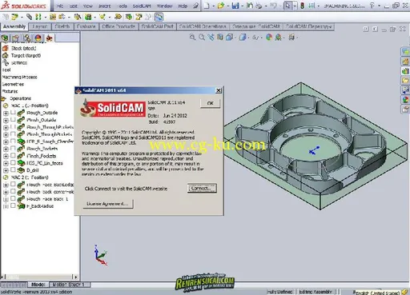Click the Appearances ball icon in right task pane
The width and height of the screenshot is (410, 295).
coord(405,99)
